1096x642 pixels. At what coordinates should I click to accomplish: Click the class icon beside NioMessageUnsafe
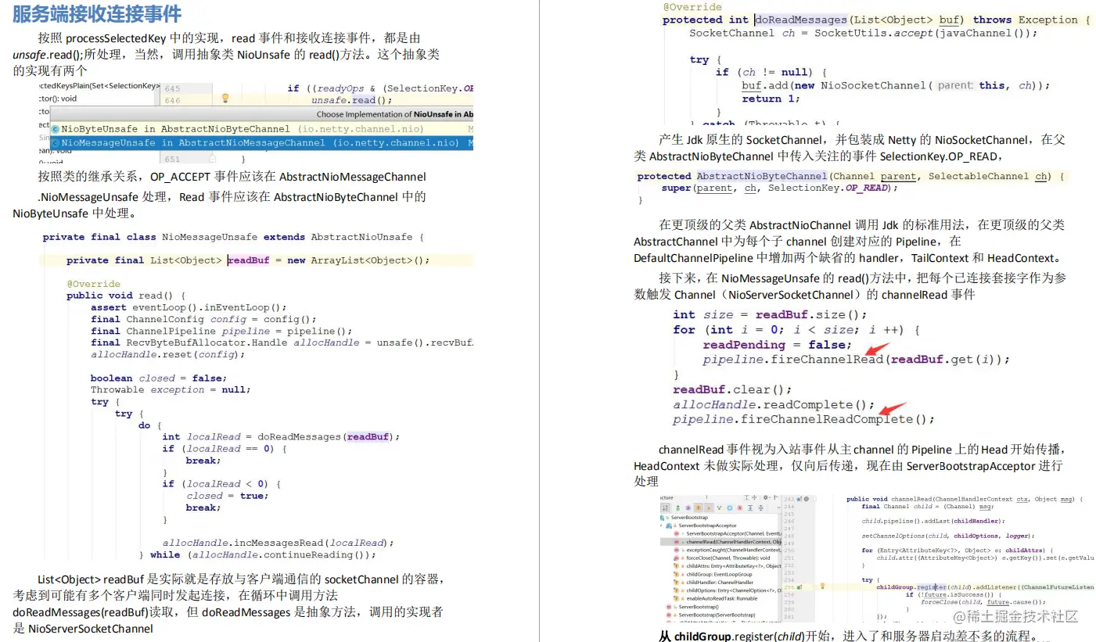click(x=55, y=143)
